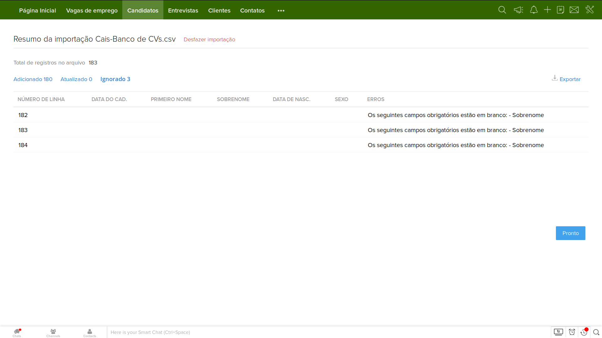This screenshot has width=602, height=338.
Task: Show Adicionado 180 records
Action: [x=33, y=79]
